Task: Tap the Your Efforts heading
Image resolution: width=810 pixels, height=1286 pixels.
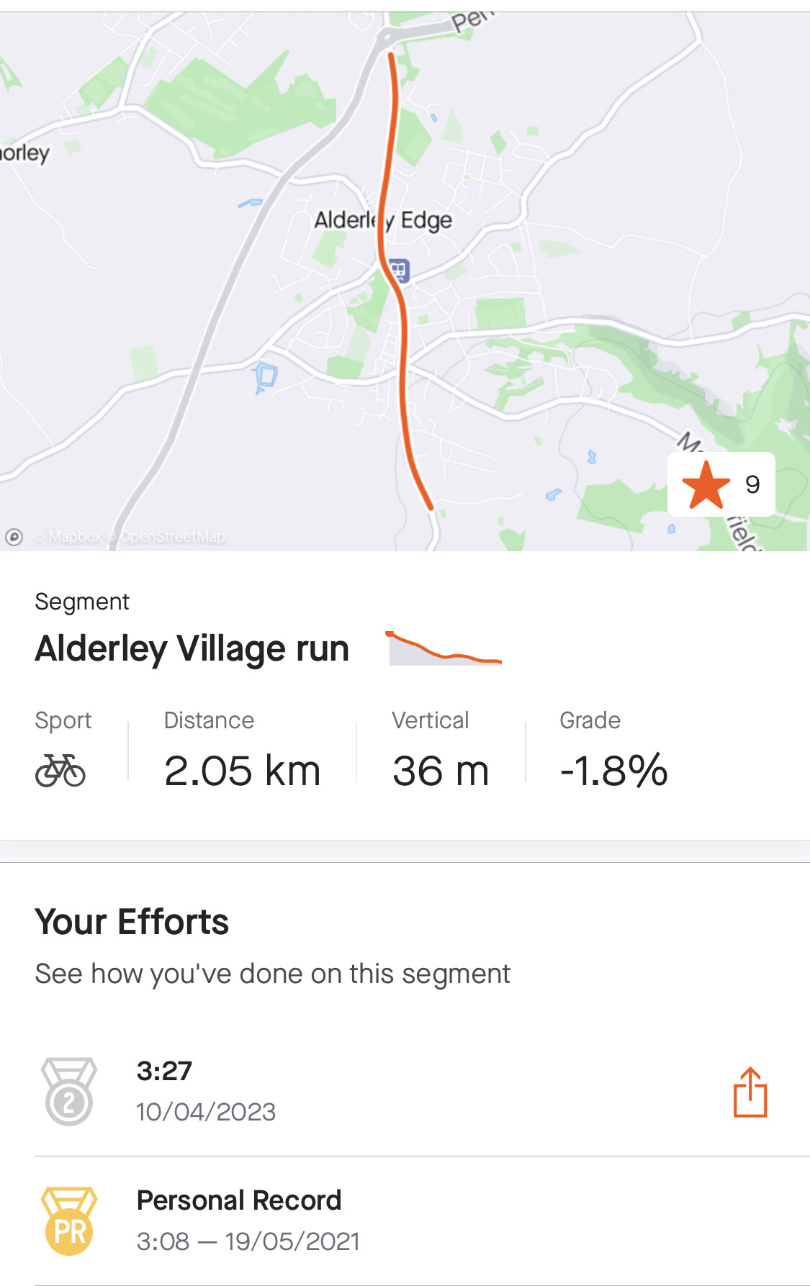Action: 132,922
